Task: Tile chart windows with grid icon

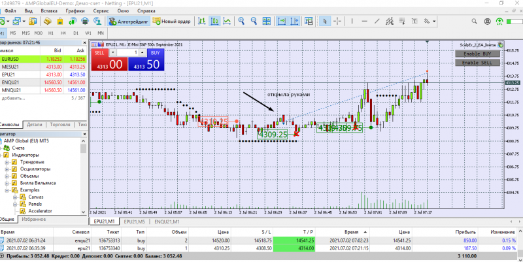Action: (267, 22)
